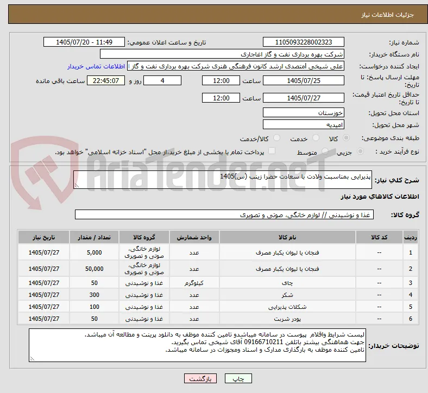Viewport: 428px width, 393px height.
Task: Click the کد کالا column header
Action: point(379,237)
